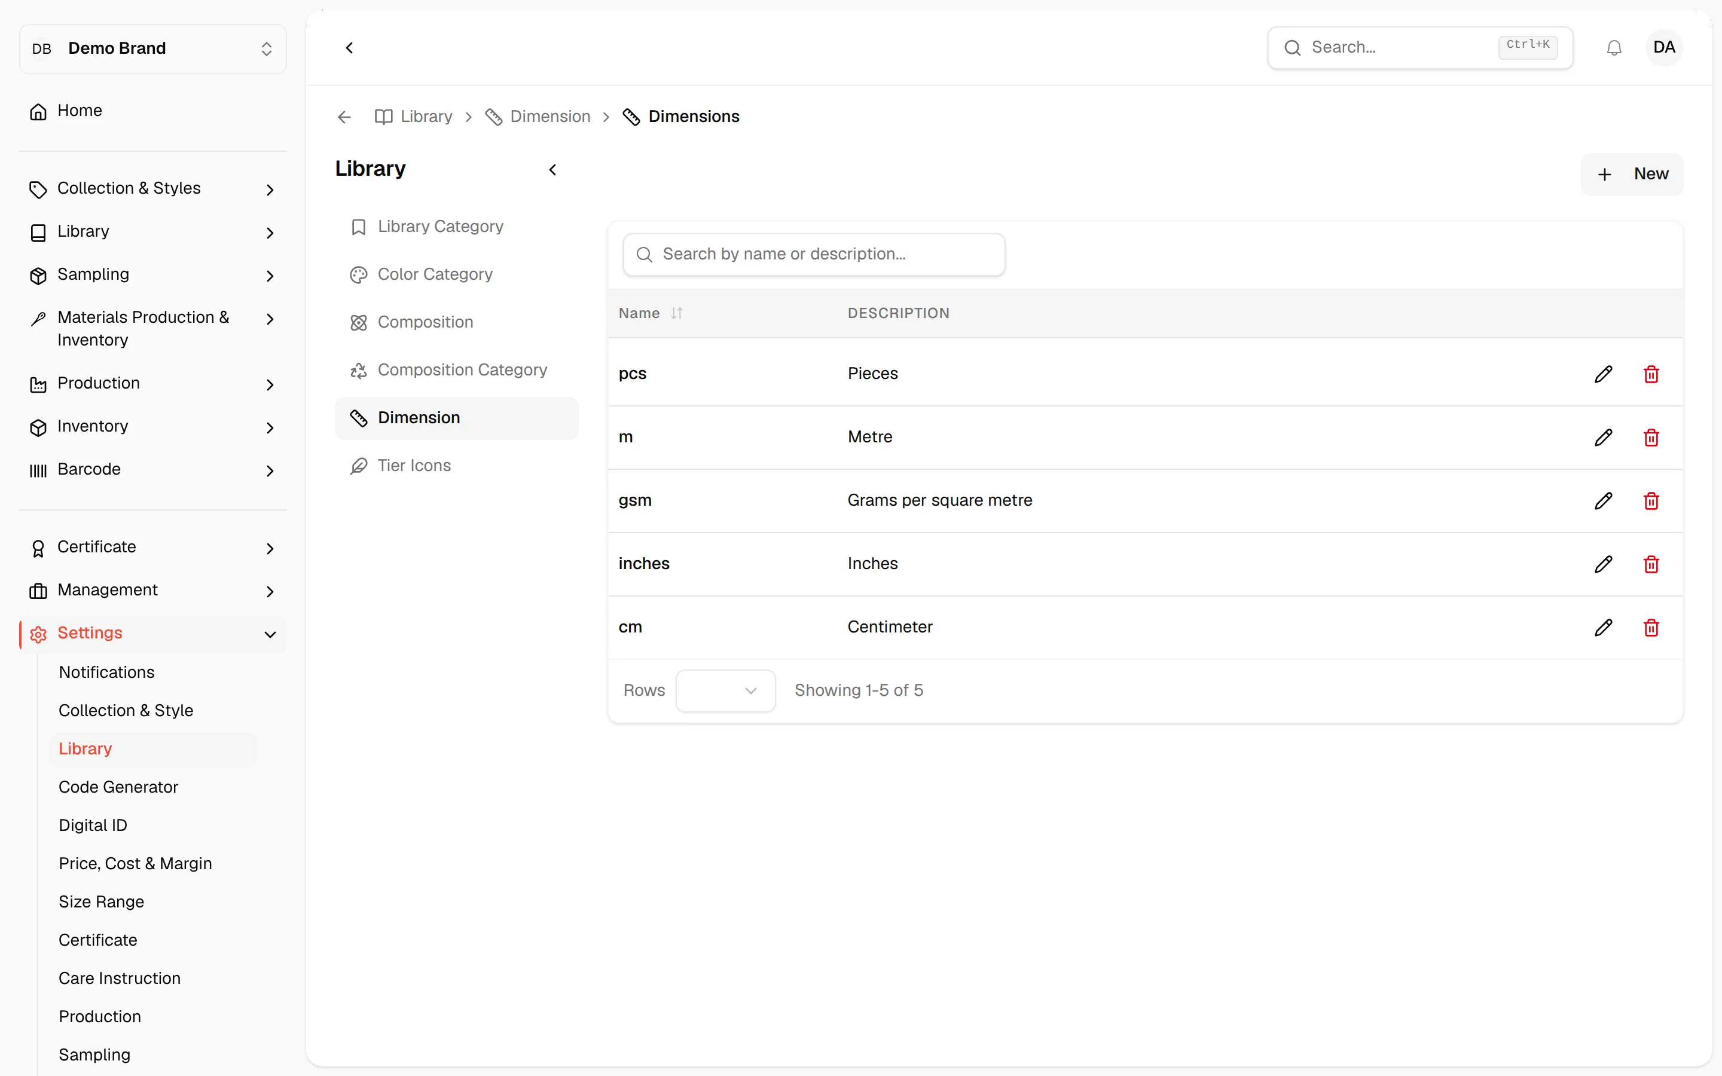Open the Demo Brand switcher

click(x=153, y=48)
